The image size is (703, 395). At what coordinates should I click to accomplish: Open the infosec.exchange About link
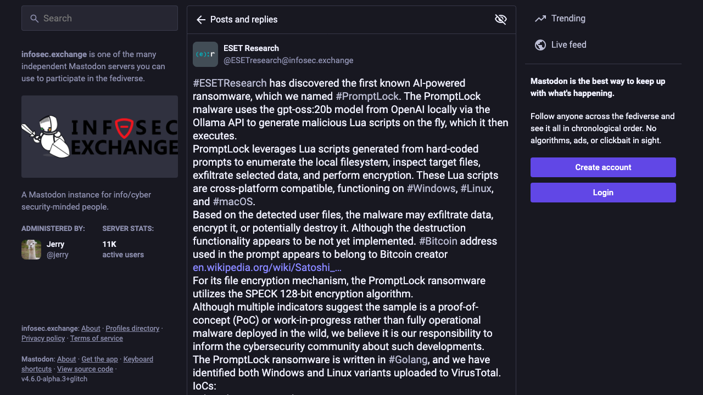point(91,329)
